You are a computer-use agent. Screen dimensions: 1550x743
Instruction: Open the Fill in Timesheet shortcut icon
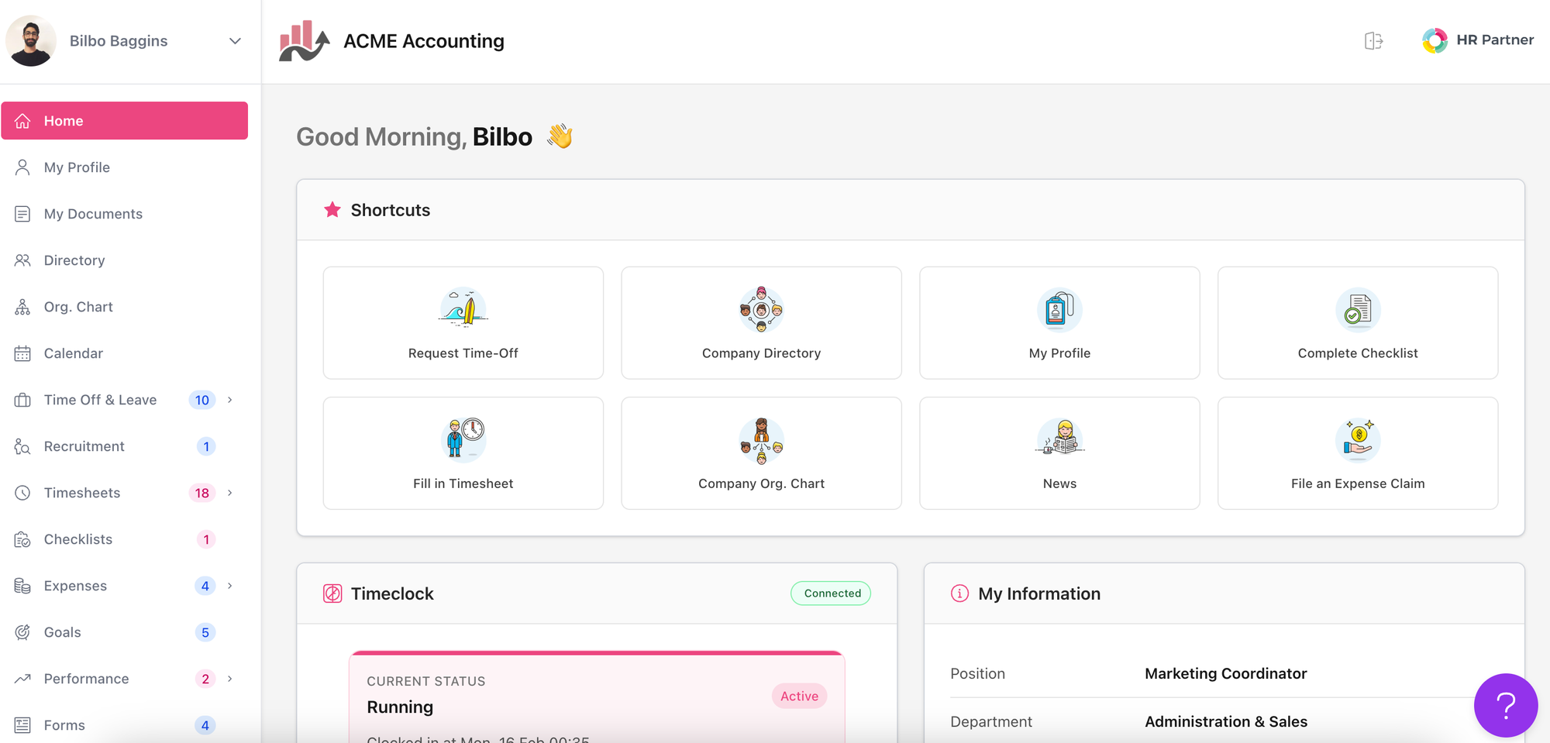point(463,439)
